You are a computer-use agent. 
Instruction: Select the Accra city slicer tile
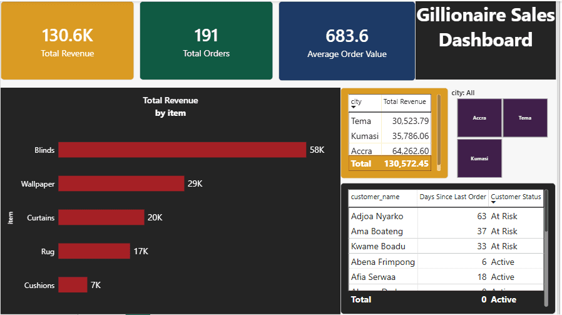(479, 118)
